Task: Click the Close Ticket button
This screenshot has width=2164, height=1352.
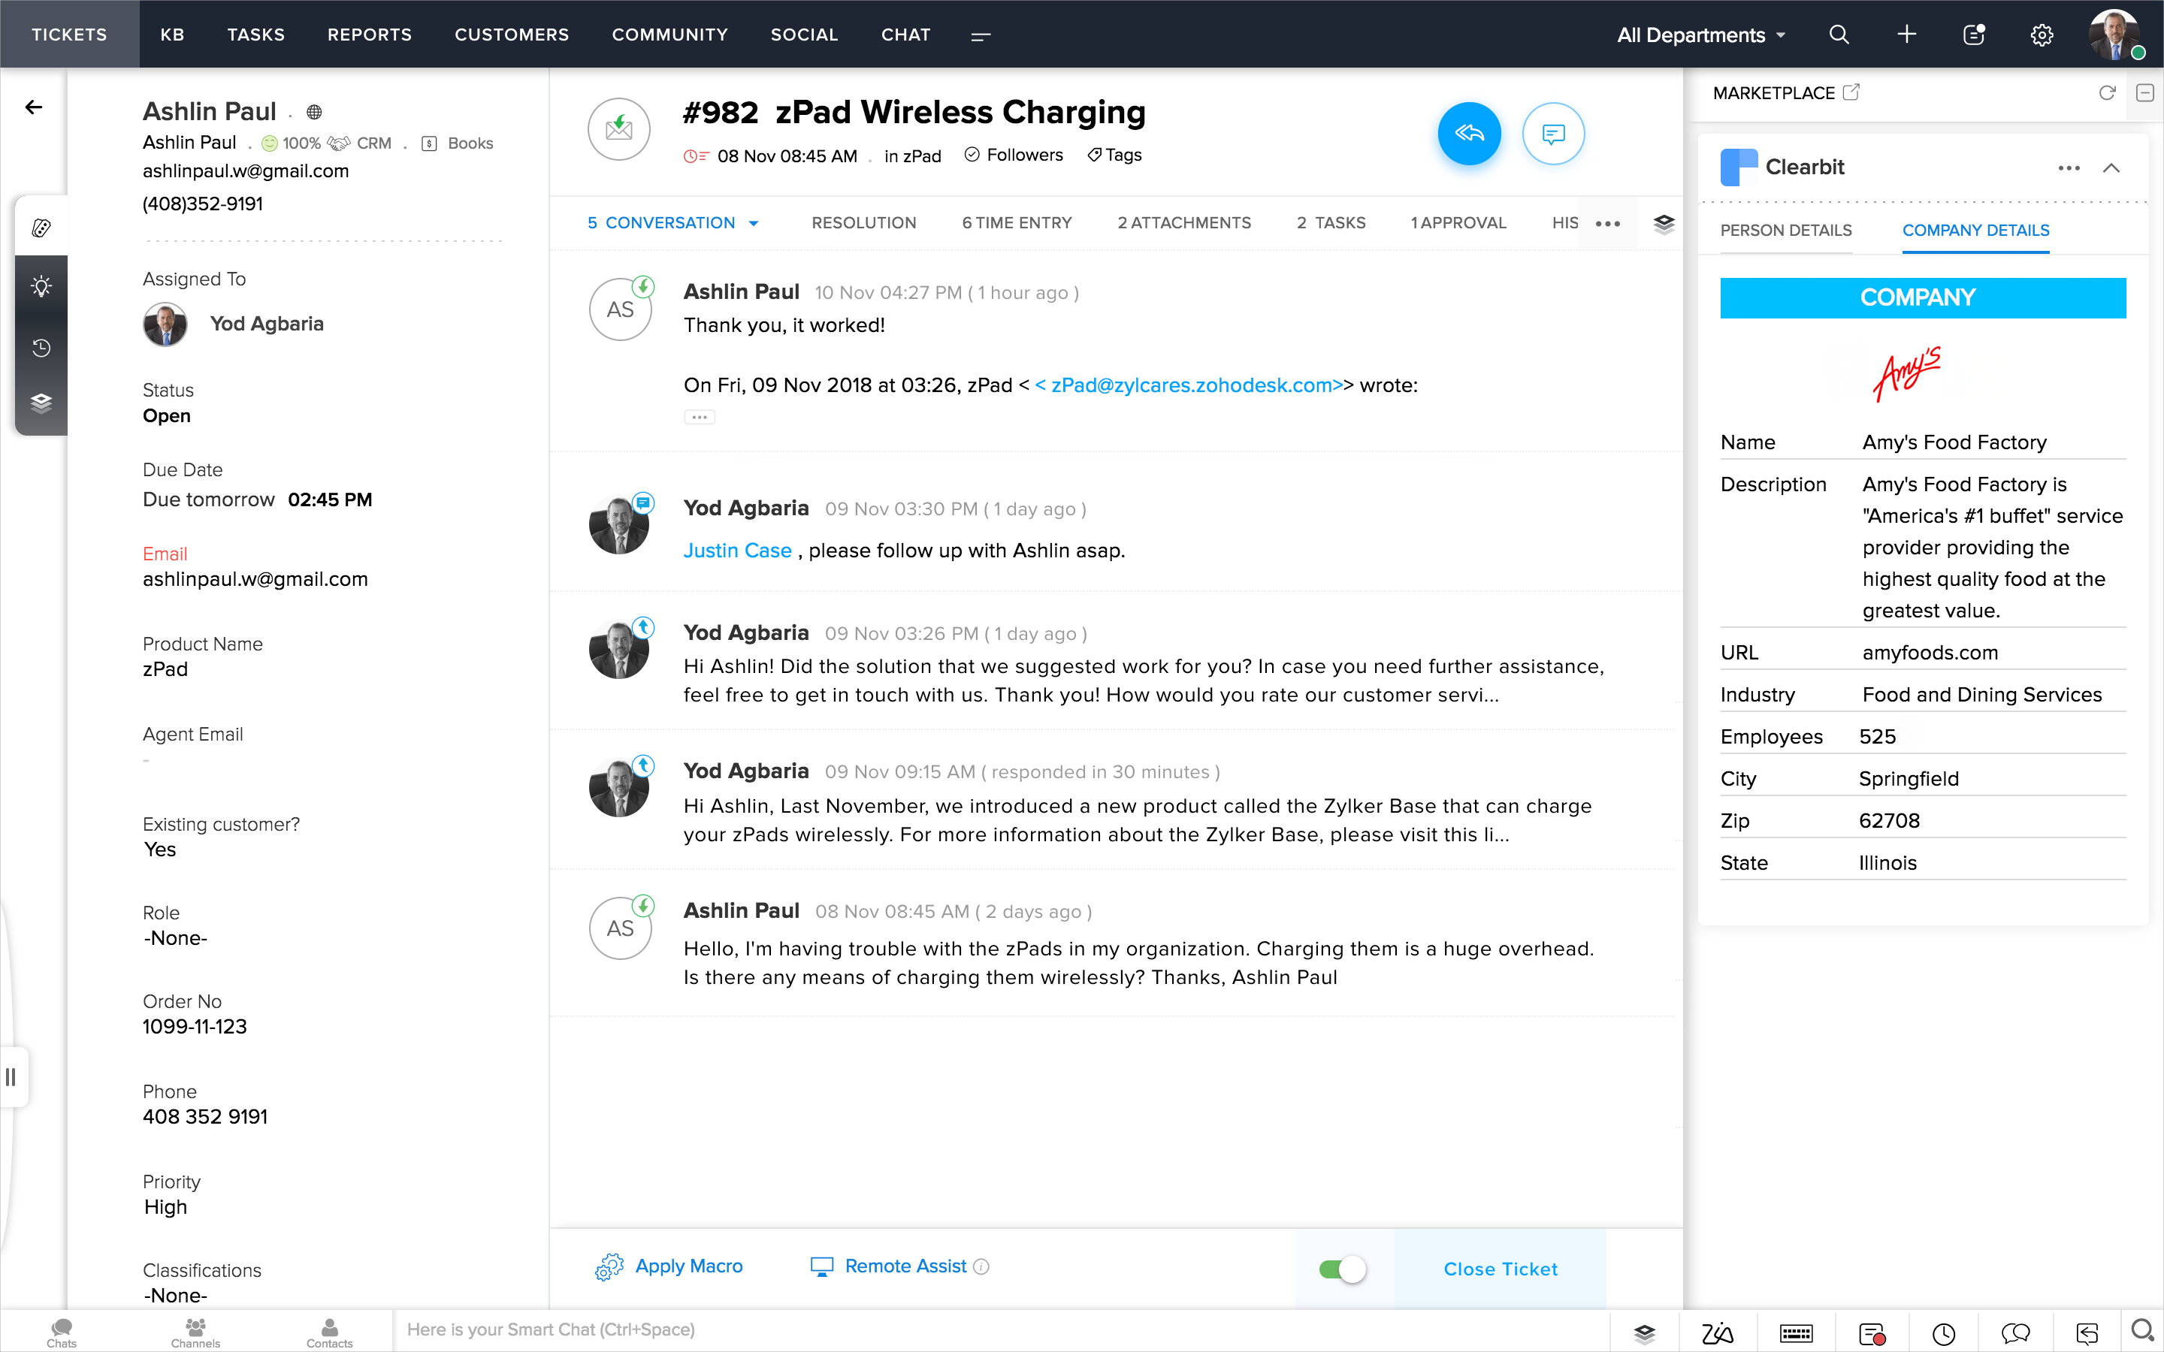Action: (1500, 1269)
